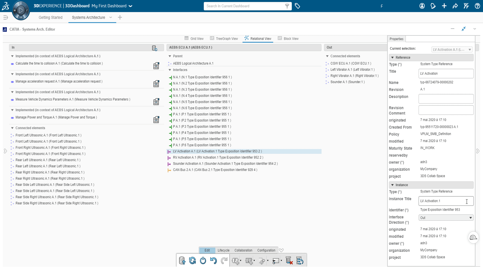The image size is (483, 272).
Task: Click the Description input field
Action: [446, 99]
